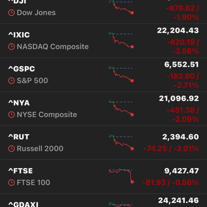Click the clock icon beside Dow Jones
The image size is (207, 207).
point(11,13)
